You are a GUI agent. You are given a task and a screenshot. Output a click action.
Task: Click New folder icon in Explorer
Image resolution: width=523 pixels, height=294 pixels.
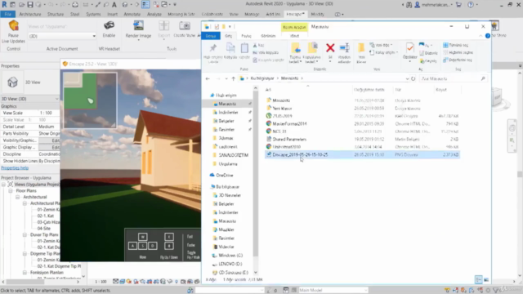361,48
